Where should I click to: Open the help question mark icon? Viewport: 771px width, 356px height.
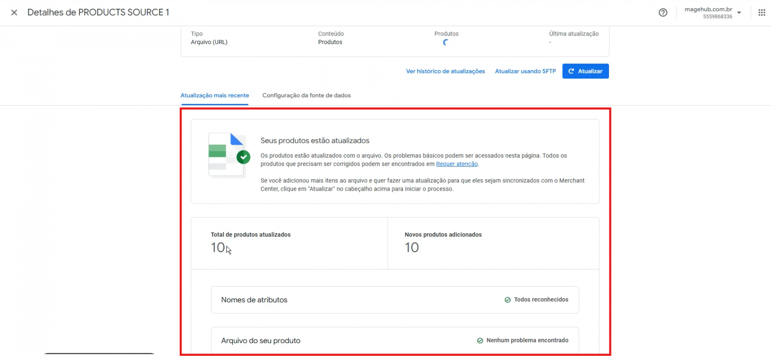point(663,12)
